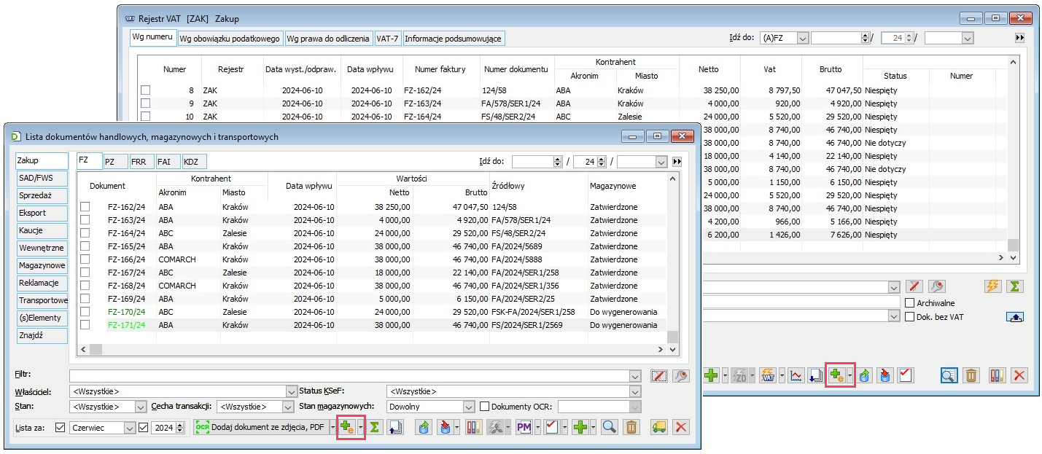Open the Stan magazynowych dropdown showing Dowolny

tap(469, 407)
